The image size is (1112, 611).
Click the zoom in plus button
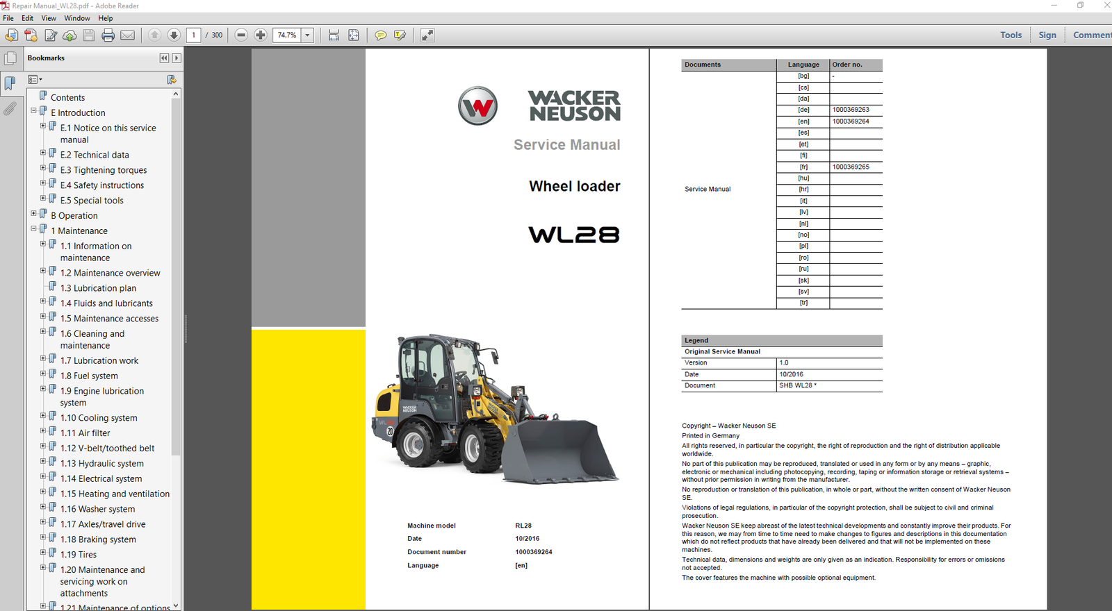(261, 35)
